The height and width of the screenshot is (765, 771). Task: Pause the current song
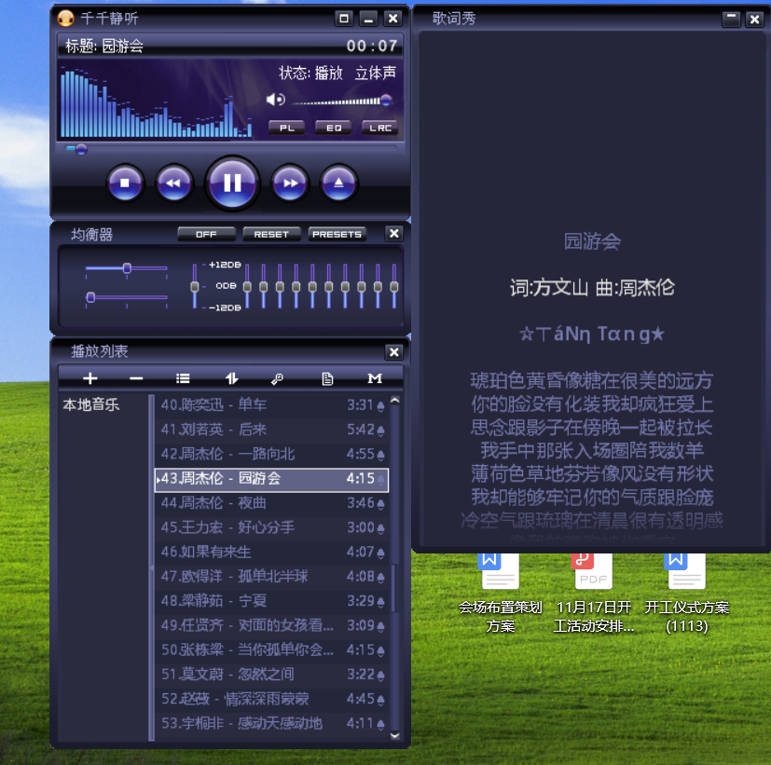pos(232,183)
